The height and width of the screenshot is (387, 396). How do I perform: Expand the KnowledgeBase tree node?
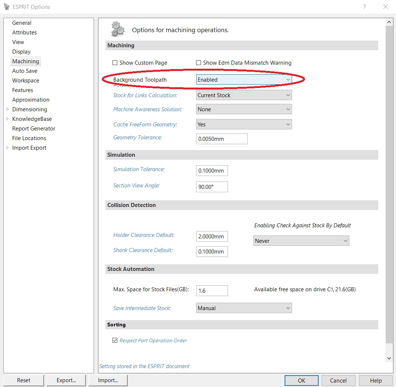[7, 119]
